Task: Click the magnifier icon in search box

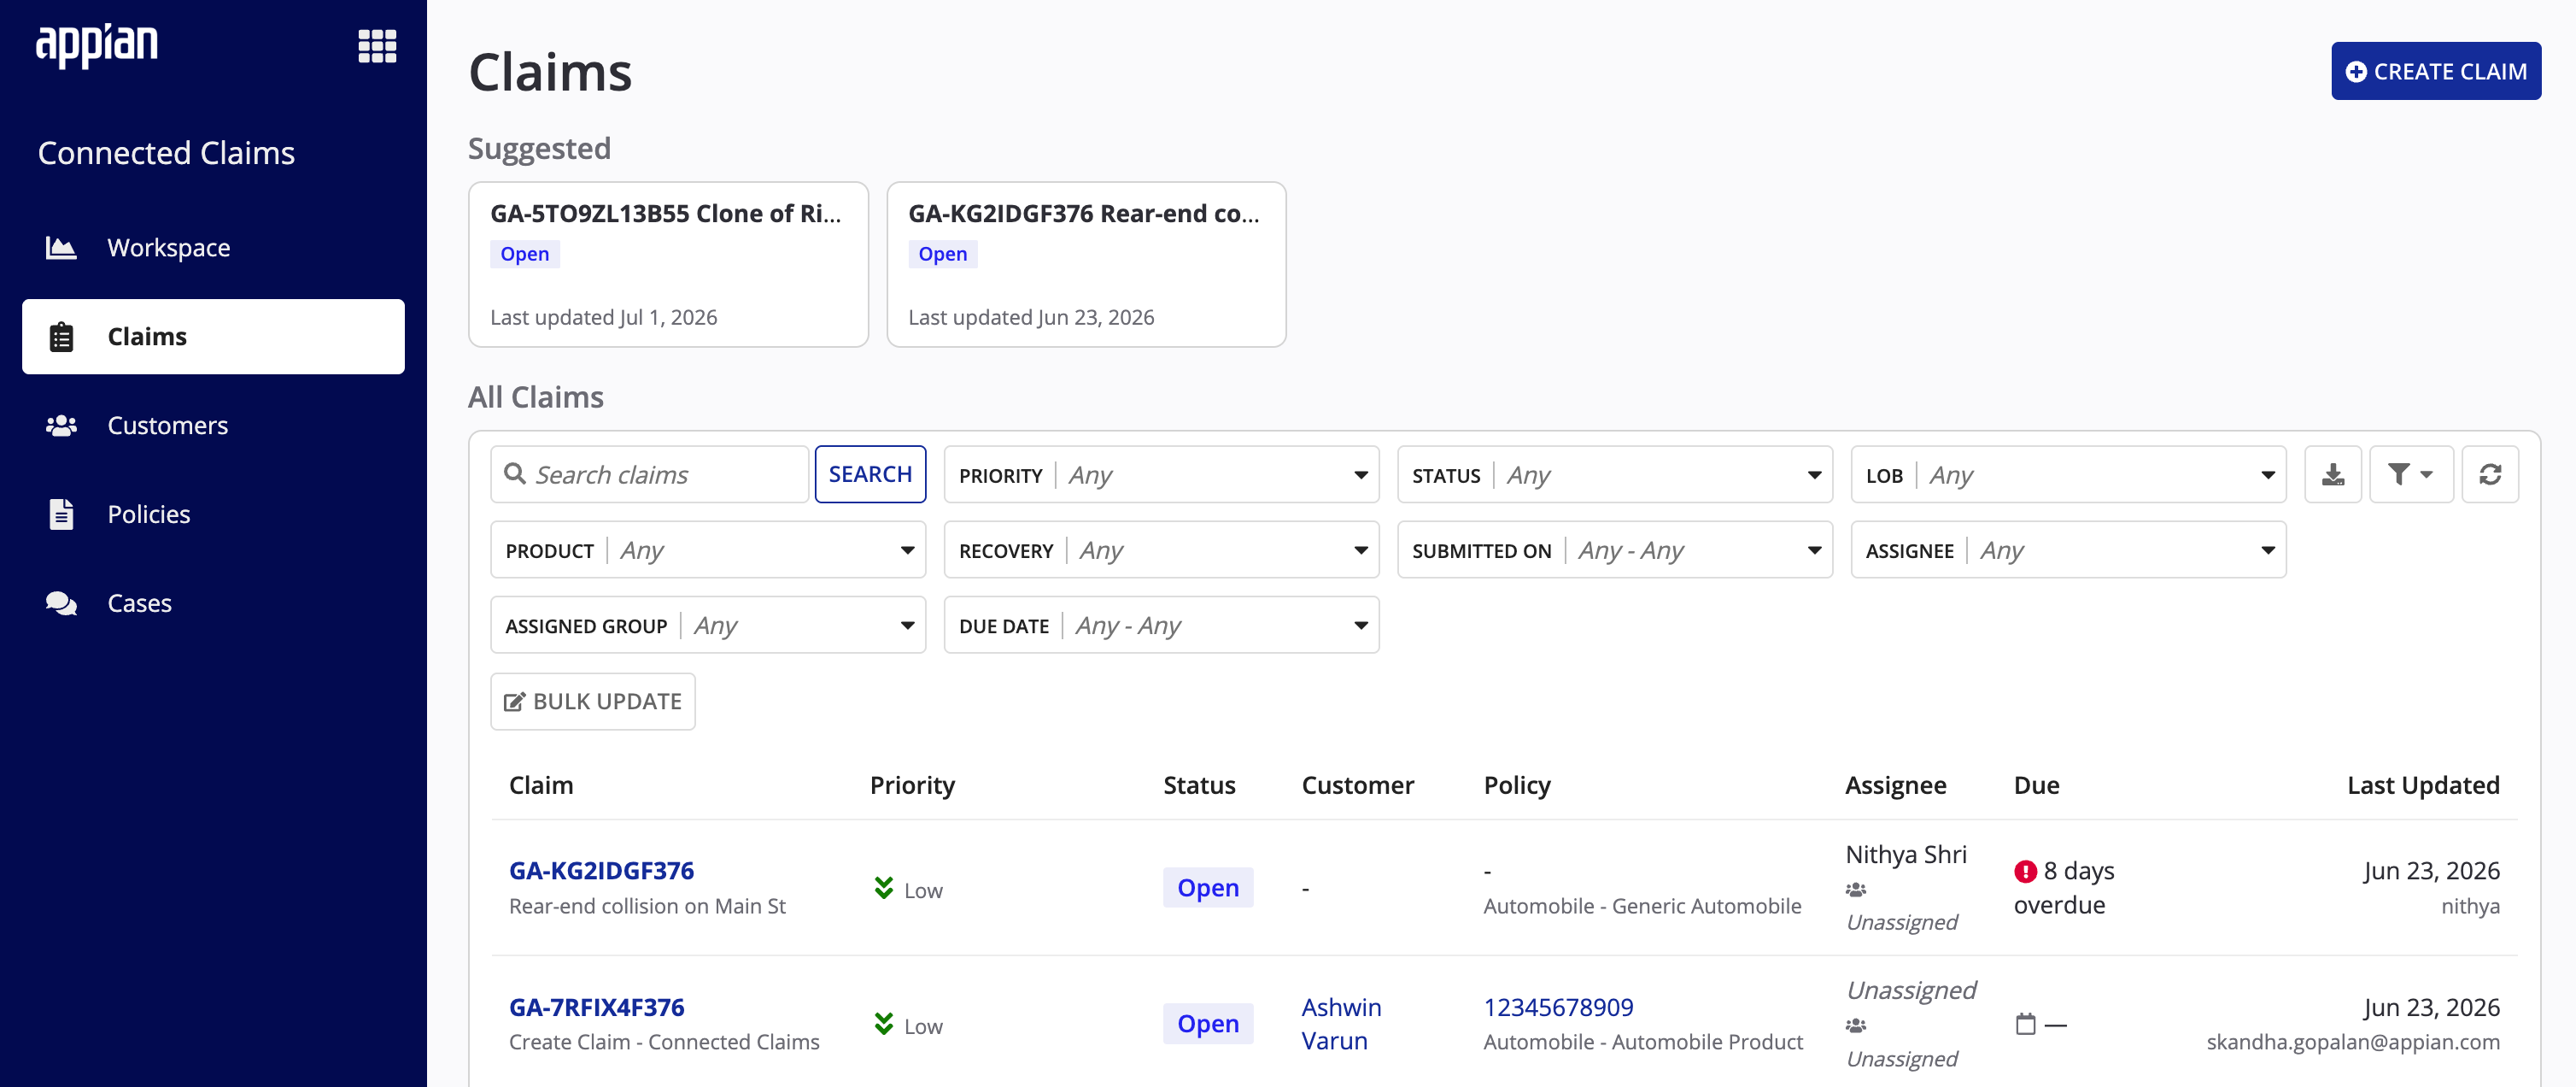Action: point(515,473)
